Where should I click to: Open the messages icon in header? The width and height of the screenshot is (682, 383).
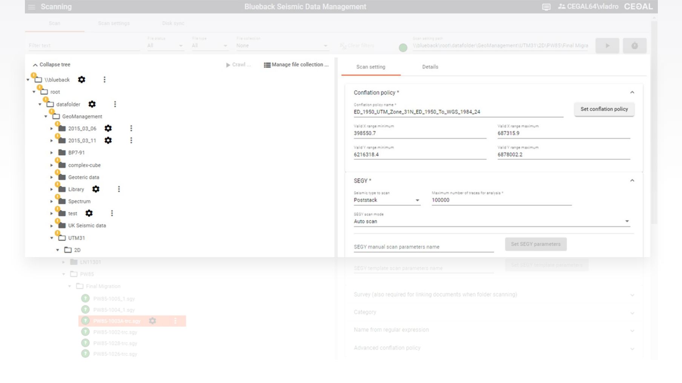pyautogui.click(x=546, y=7)
